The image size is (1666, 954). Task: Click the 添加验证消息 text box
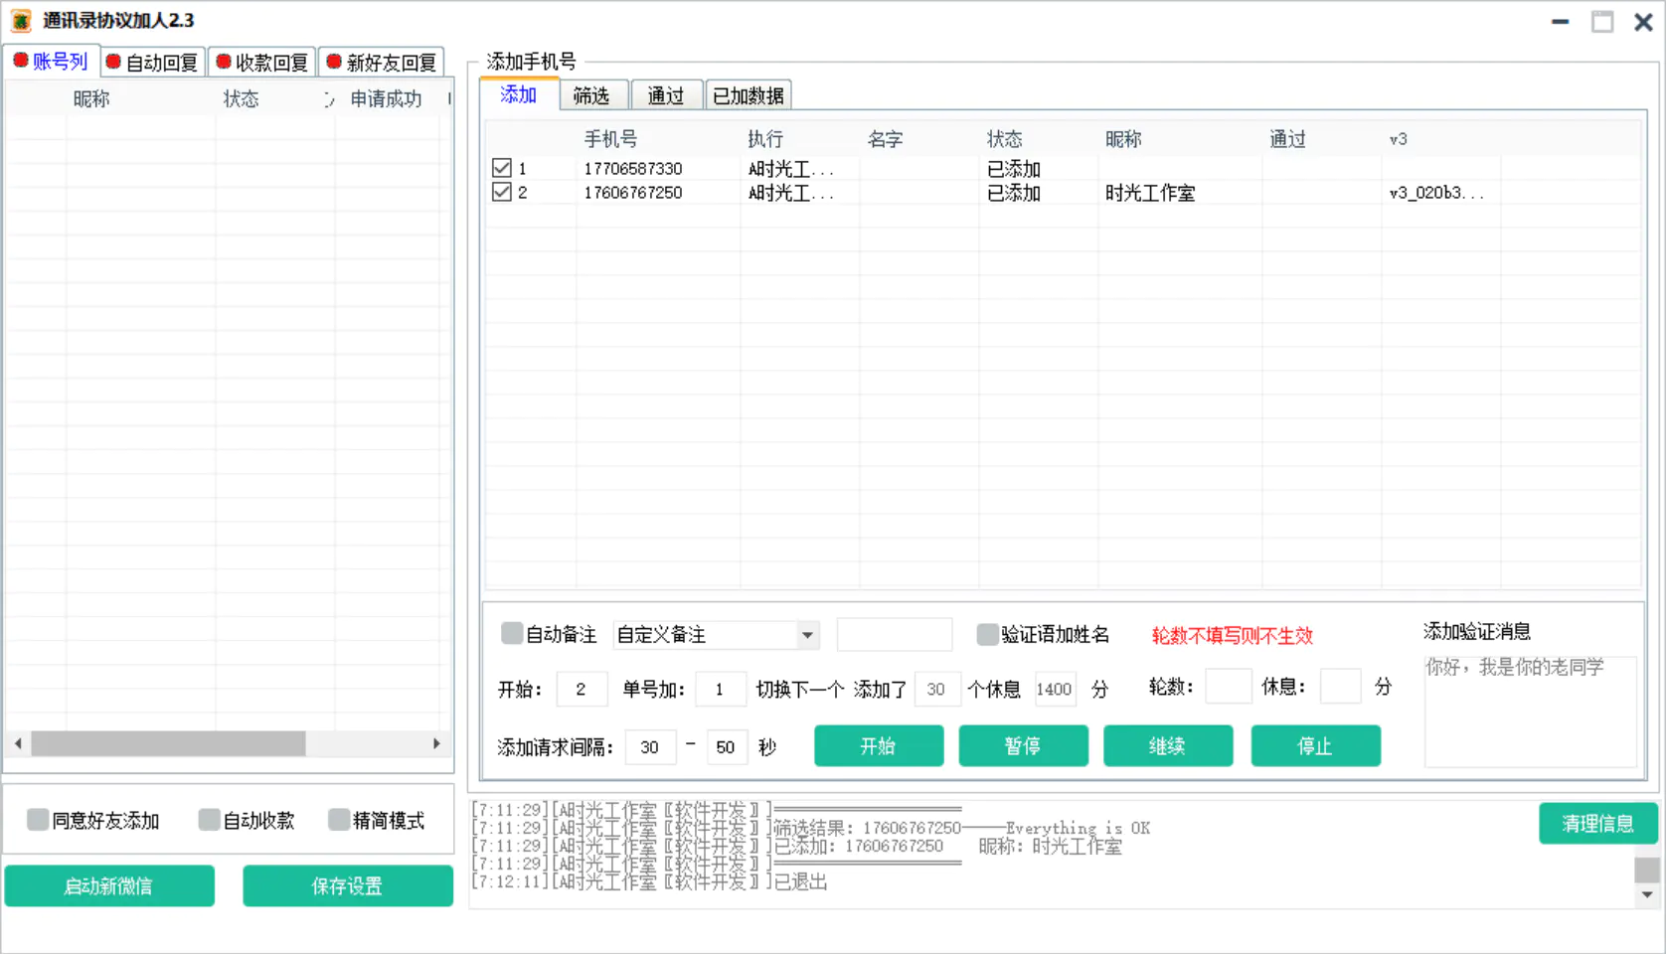point(1529,711)
